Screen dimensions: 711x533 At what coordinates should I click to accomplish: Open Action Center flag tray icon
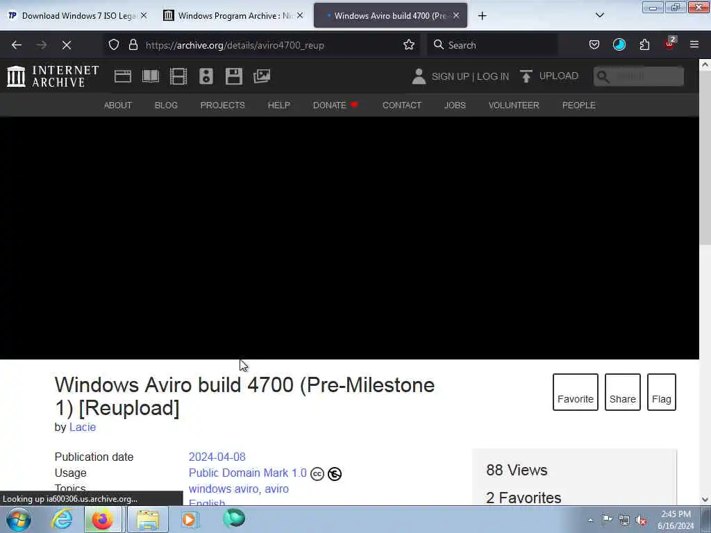point(607,520)
